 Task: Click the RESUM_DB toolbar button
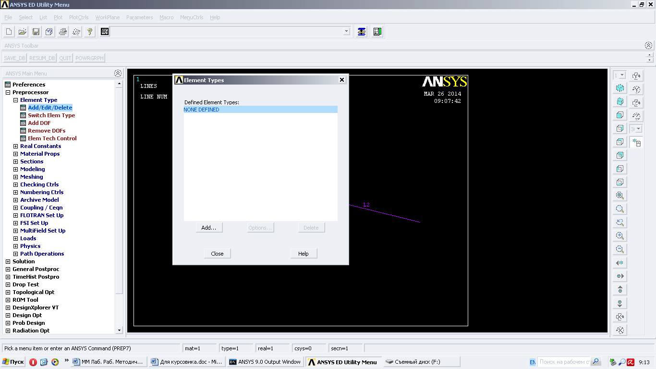42,58
